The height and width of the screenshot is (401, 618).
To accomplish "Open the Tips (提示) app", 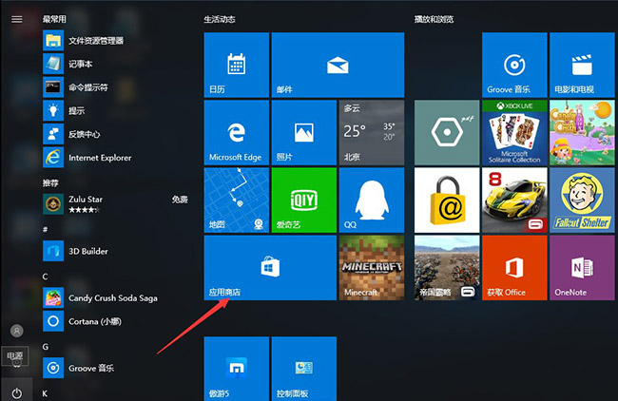I will 65,110.
